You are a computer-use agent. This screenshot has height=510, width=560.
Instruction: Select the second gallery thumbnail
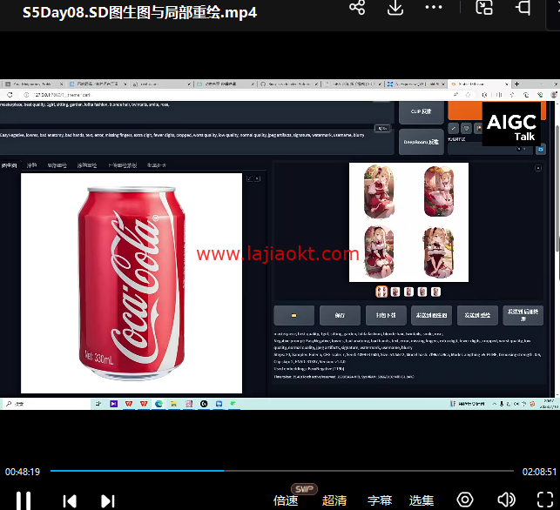(395, 292)
